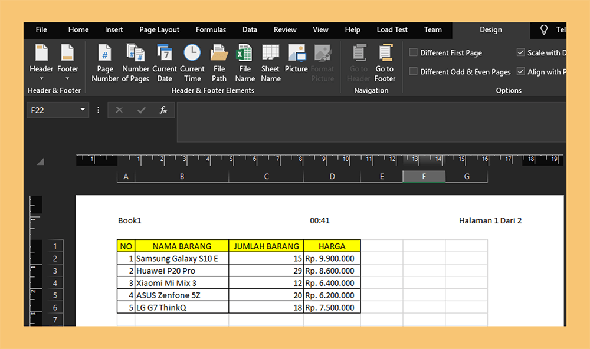Screen dimensions: 590x349
Task: Enable Different First Page checkbox
Action: click(413, 52)
